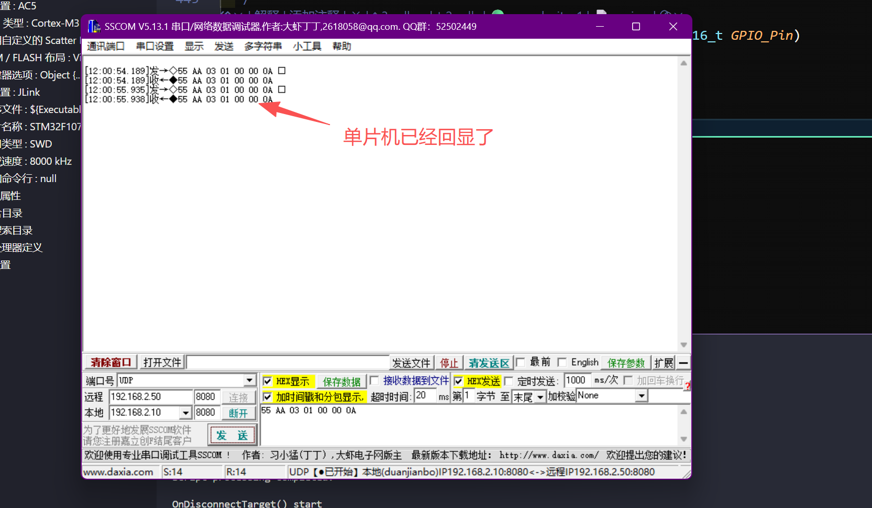872x508 pixels.
Task: Click the remote port 8080 field
Action: point(206,397)
